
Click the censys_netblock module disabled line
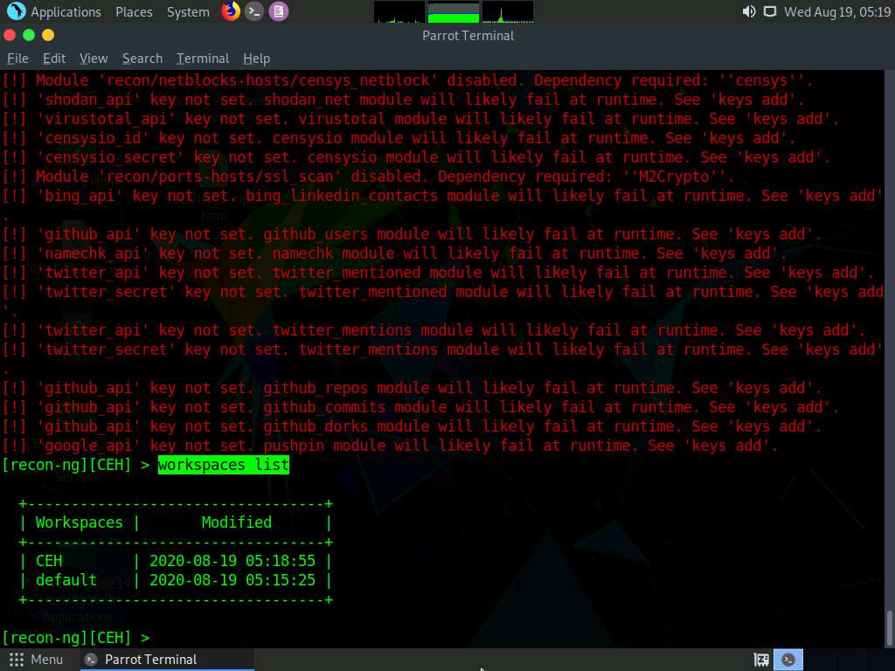pos(407,80)
